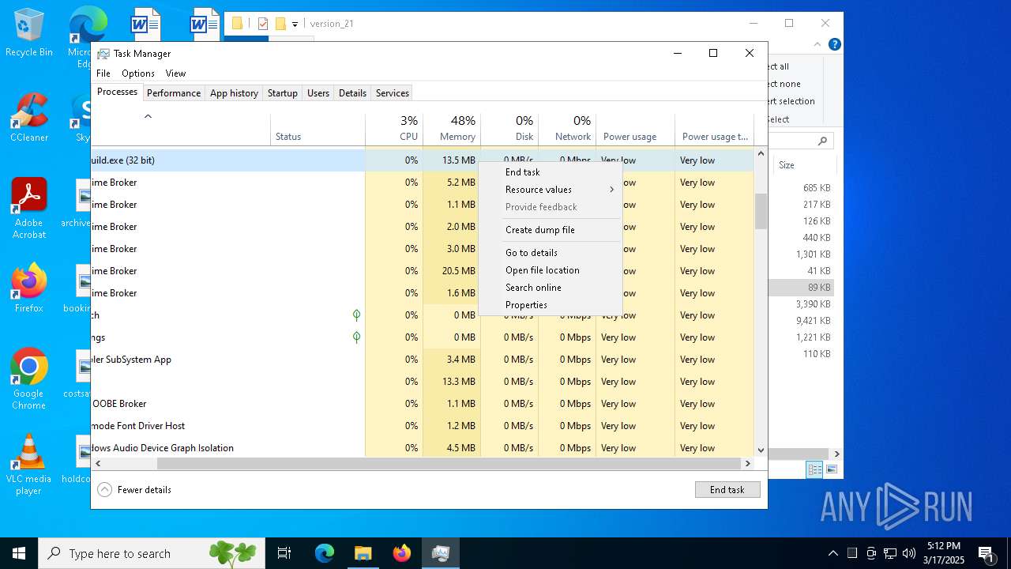The height and width of the screenshot is (569, 1011).
Task: Choose Search online in the context menu
Action: coord(551,288)
